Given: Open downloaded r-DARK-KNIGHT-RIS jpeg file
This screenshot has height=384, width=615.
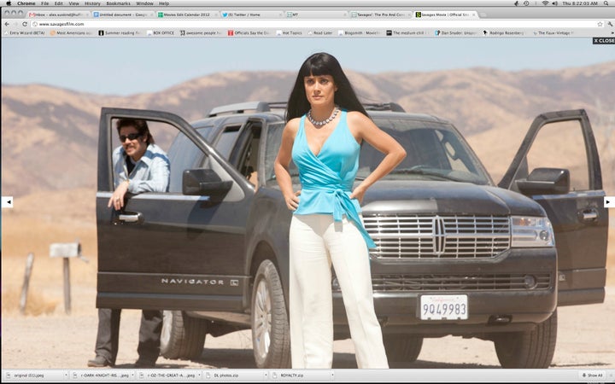Looking at the screenshot, I should (x=101, y=375).
